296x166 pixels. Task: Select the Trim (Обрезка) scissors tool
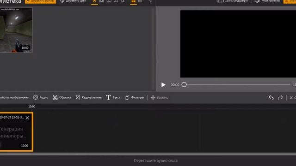point(62,97)
